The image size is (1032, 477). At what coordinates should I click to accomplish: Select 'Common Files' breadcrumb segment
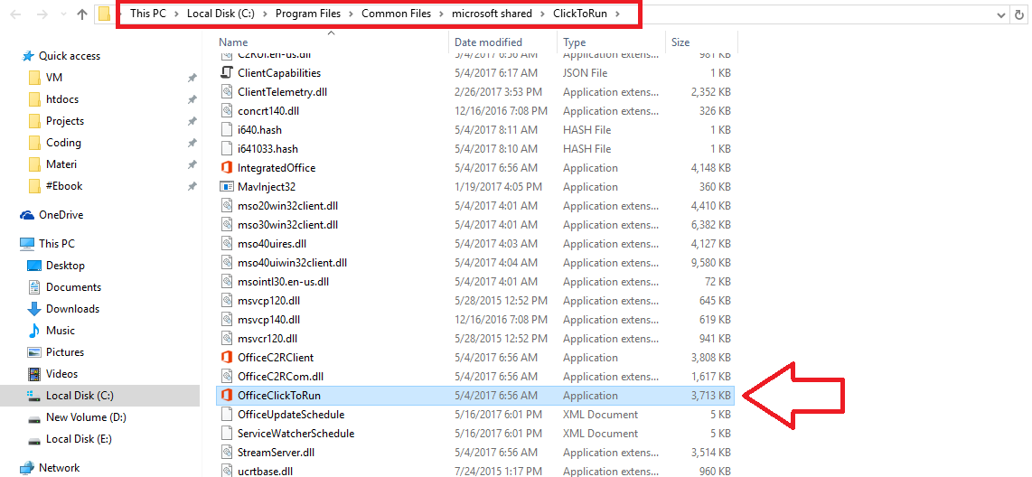pyautogui.click(x=396, y=14)
